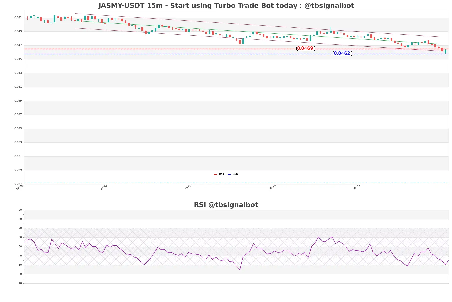Click the 06:30 time axis label
The width and height of the screenshot is (452, 302).
pos(356,187)
